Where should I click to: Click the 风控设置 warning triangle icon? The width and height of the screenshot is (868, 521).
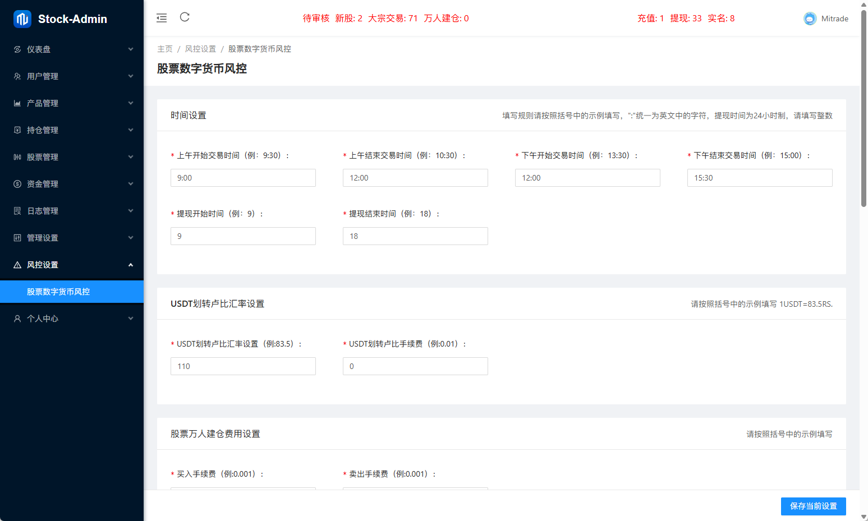17,265
